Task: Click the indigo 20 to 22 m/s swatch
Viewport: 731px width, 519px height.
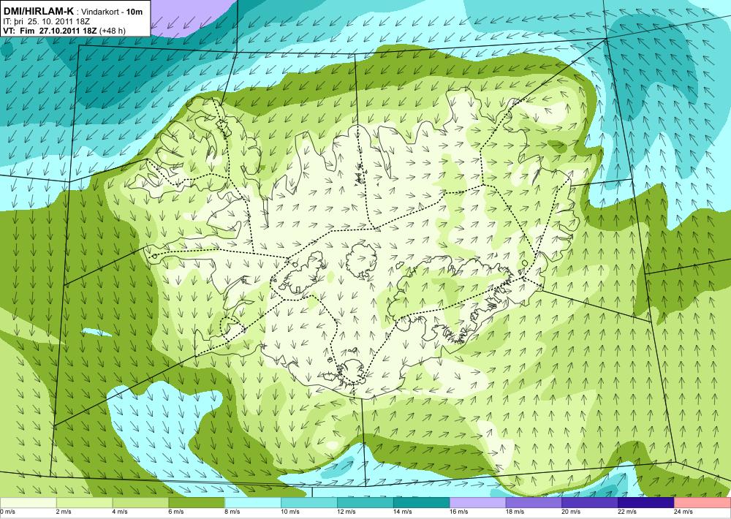Action: 590,503
